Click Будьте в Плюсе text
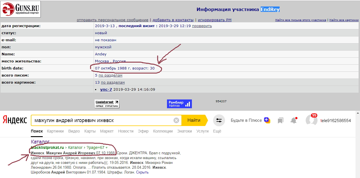 [246, 120]
